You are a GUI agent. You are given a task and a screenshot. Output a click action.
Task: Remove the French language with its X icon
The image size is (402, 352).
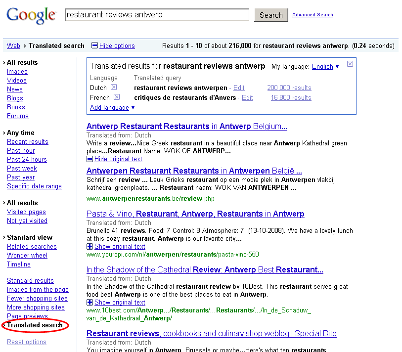pyautogui.click(x=117, y=97)
